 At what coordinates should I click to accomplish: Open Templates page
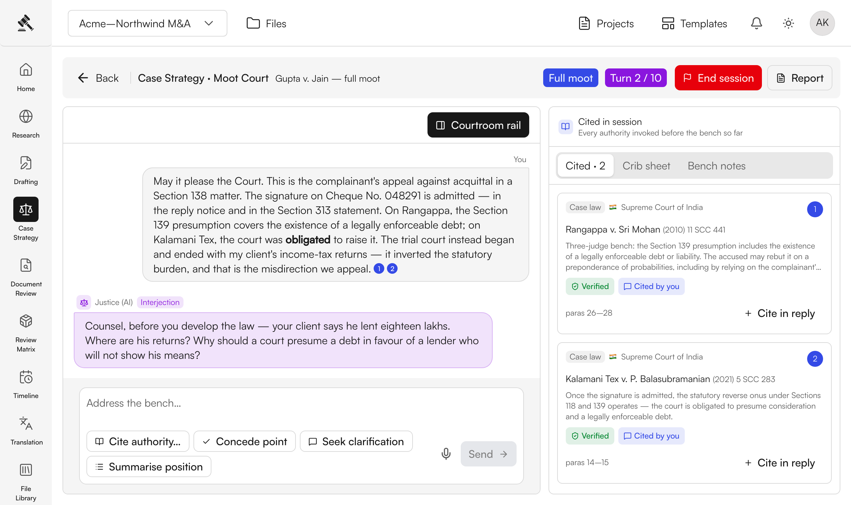coord(694,23)
